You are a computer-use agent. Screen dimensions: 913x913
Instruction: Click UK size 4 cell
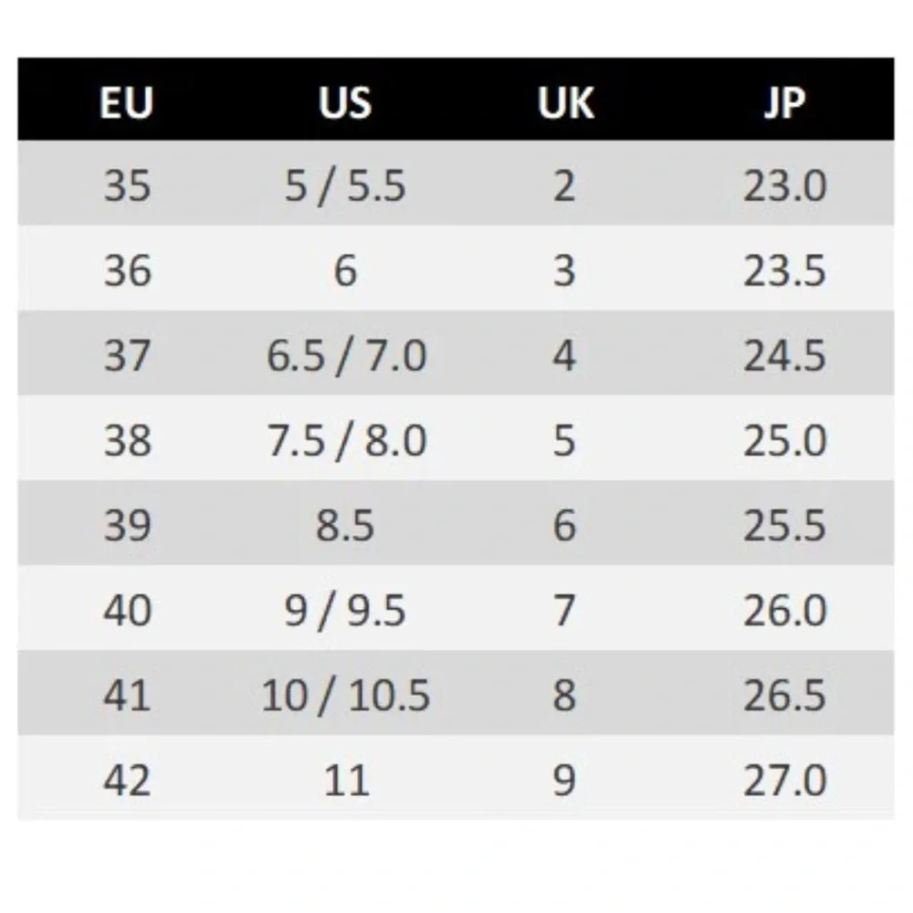coord(565,356)
